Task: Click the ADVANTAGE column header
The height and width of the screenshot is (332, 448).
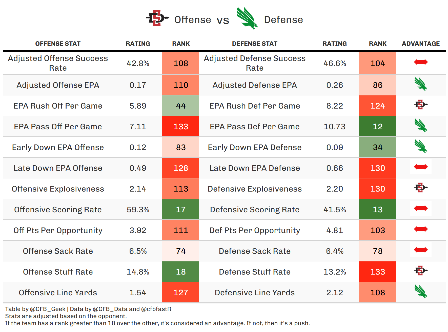Action: 421,44
